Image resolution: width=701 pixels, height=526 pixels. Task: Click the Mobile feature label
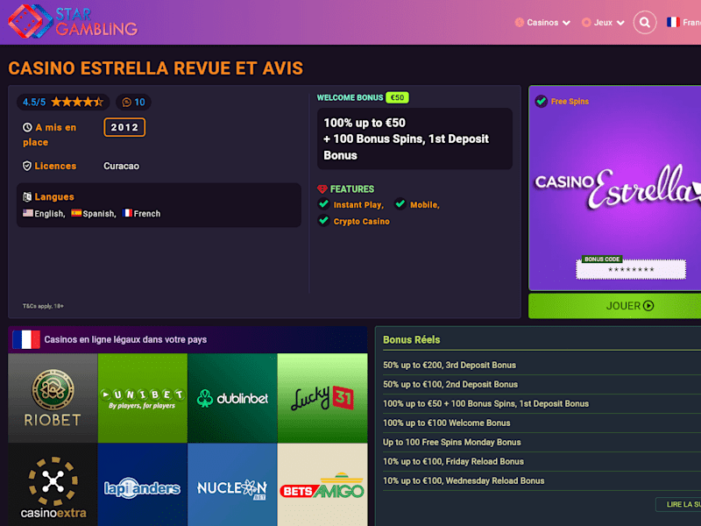[x=425, y=205]
